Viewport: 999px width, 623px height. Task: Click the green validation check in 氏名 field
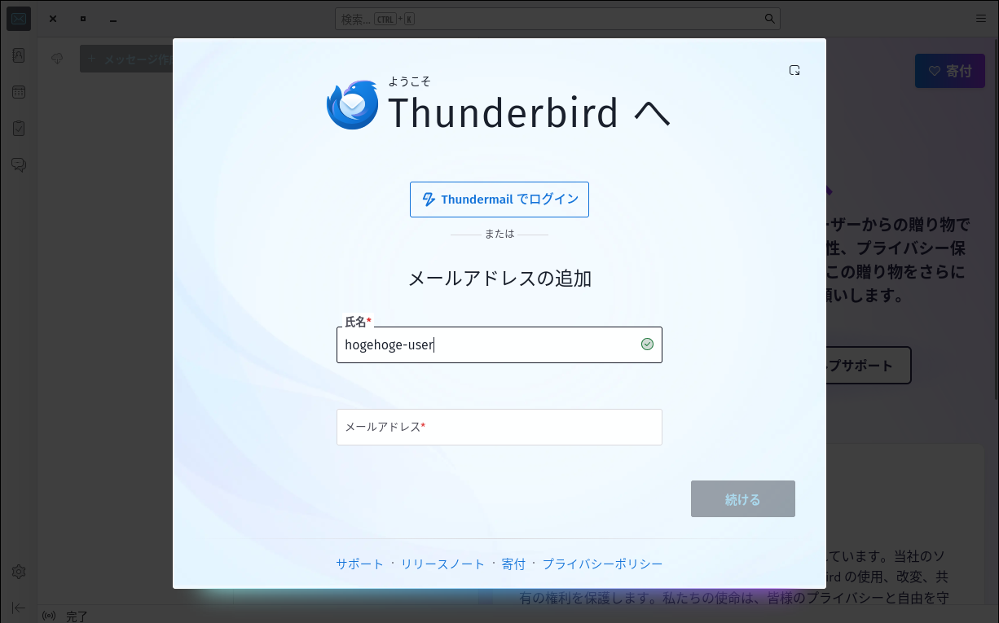click(647, 344)
